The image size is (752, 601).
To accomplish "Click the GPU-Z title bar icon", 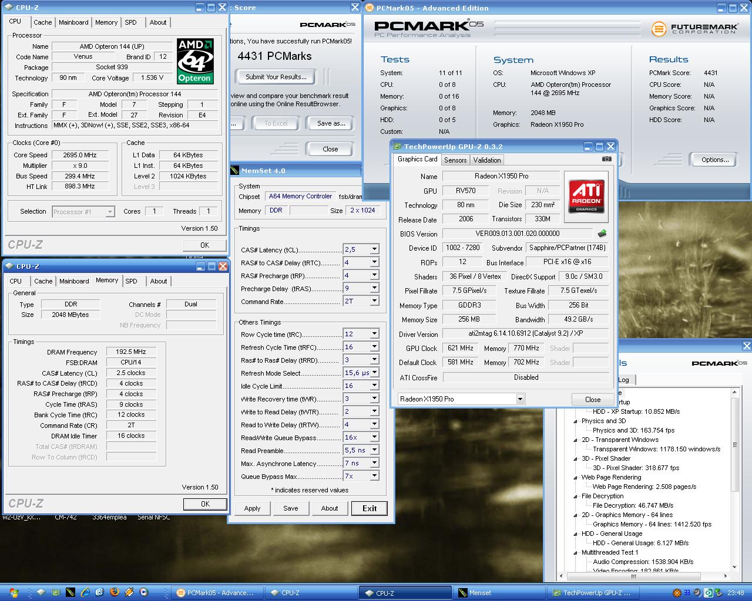I will (397, 147).
